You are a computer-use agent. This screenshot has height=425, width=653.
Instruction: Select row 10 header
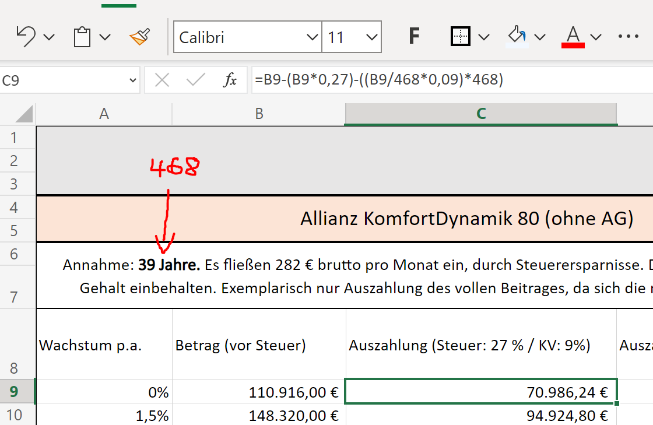point(17,415)
